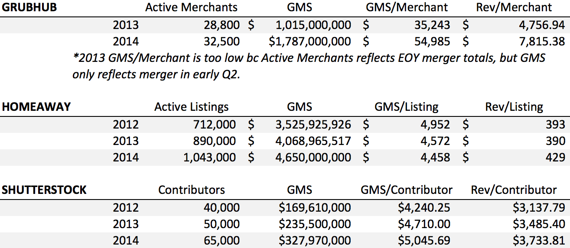The height and width of the screenshot is (248, 570).
Task: Select the Rev/Merchant header cell
Action: (x=514, y=7)
